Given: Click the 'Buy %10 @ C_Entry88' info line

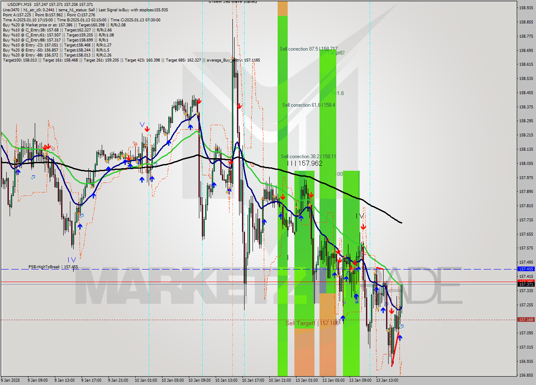Looking at the screenshot, I should click(56, 40).
